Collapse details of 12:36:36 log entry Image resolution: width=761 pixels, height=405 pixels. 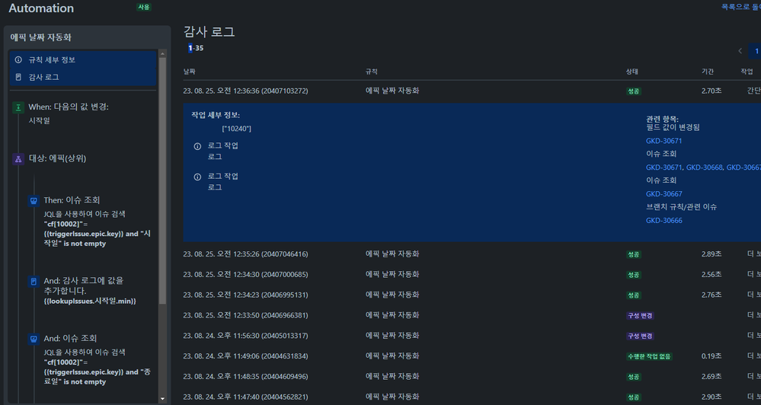753,91
